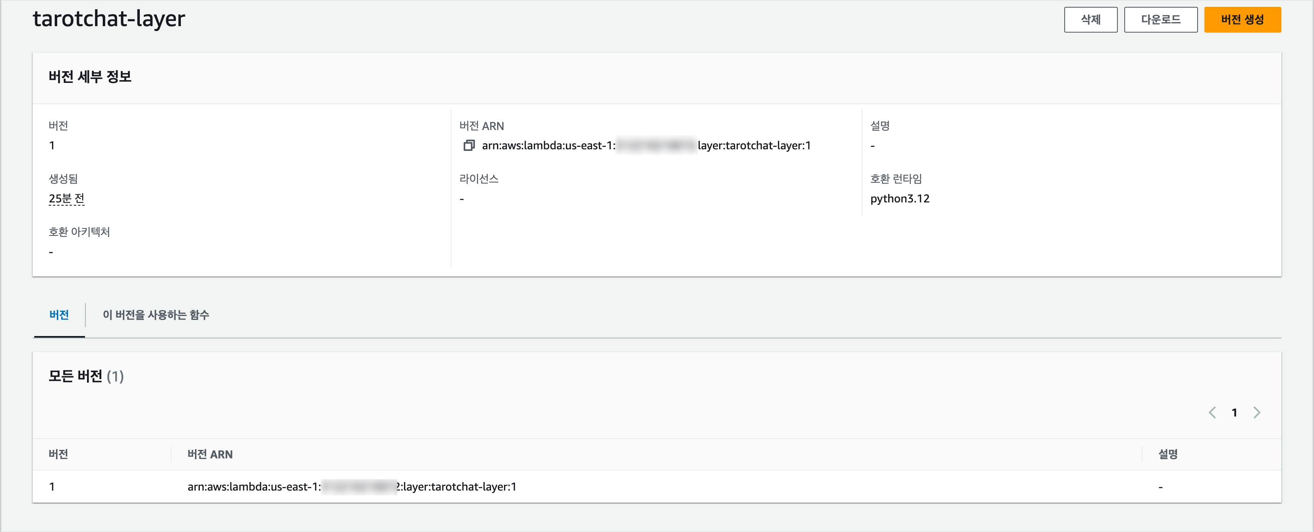Click the tarotchat-layer page title

pos(109,19)
